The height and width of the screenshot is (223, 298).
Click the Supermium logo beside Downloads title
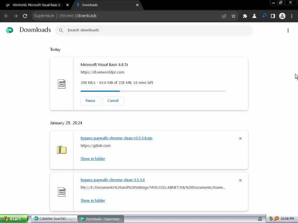[x=10, y=30]
